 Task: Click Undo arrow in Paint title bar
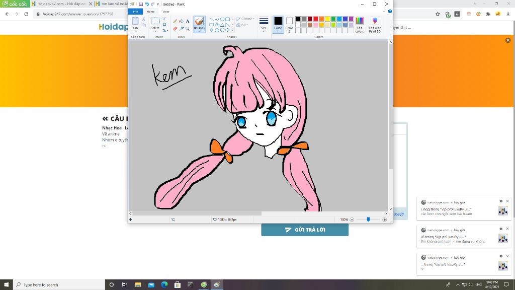147,4
